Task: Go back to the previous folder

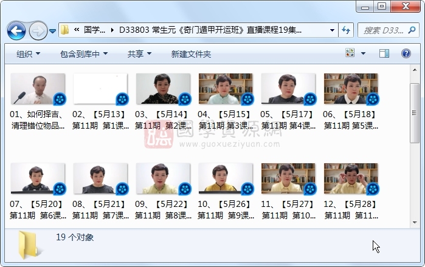Action: coord(16,31)
